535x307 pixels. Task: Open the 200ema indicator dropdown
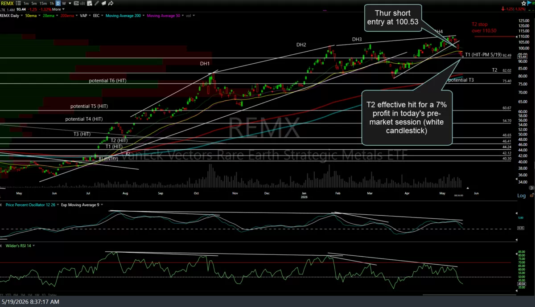point(77,16)
